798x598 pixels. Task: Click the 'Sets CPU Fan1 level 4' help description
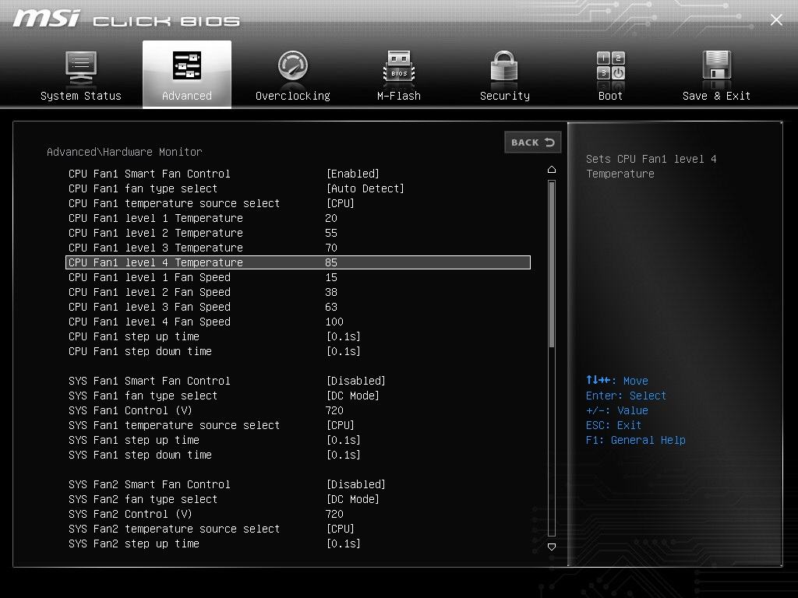click(x=651, y=167)
